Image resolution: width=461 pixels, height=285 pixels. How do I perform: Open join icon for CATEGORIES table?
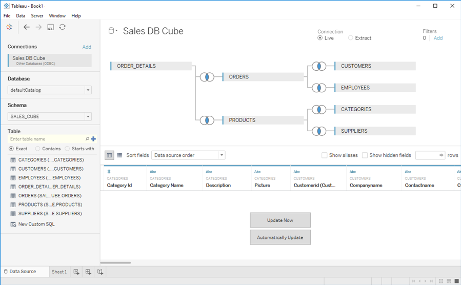point(319,110)
